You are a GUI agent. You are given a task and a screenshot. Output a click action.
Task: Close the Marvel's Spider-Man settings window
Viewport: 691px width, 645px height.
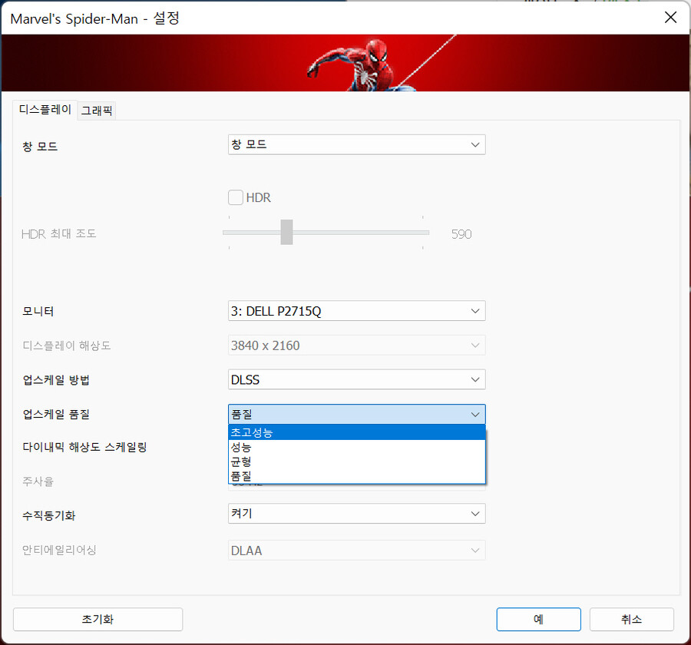click(671, 18)
